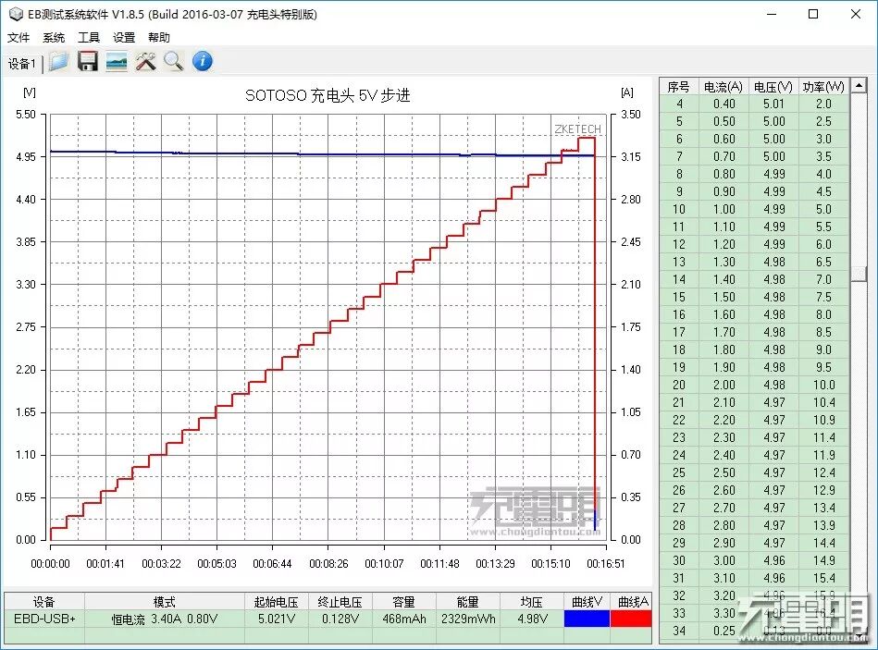Click the save floppy disk icon

point(87,62)
